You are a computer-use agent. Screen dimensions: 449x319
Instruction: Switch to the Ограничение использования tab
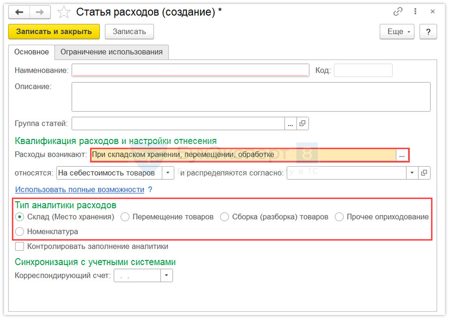pyautogui.click(x=111, y=52)
